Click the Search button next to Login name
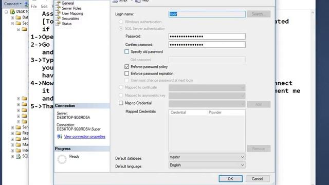This screenshot has height=185, width=329. point(259,14)
